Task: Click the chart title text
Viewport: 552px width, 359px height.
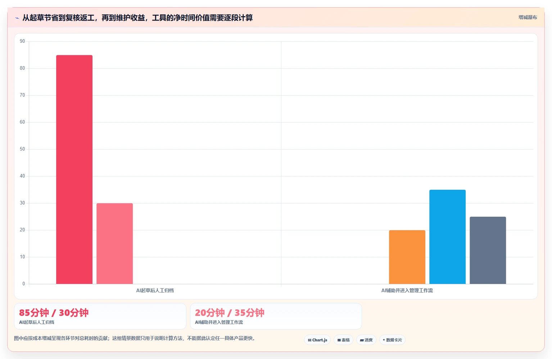Action: coord(137,18)
